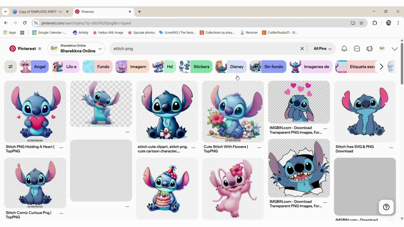Open the Artistly bookmark

click(80, 32)
